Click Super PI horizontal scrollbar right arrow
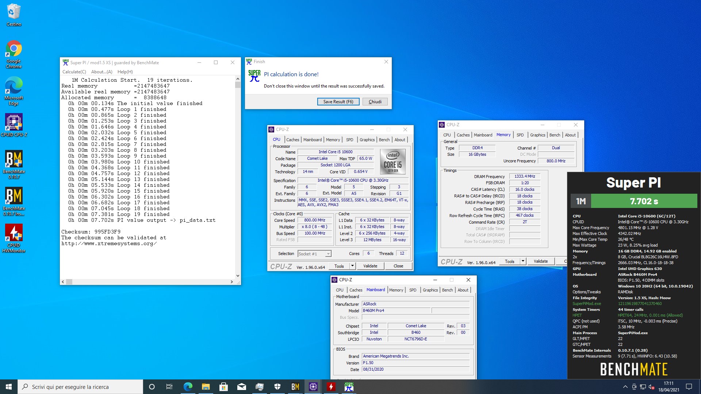 pyautogui.click(x=231, y=282)
